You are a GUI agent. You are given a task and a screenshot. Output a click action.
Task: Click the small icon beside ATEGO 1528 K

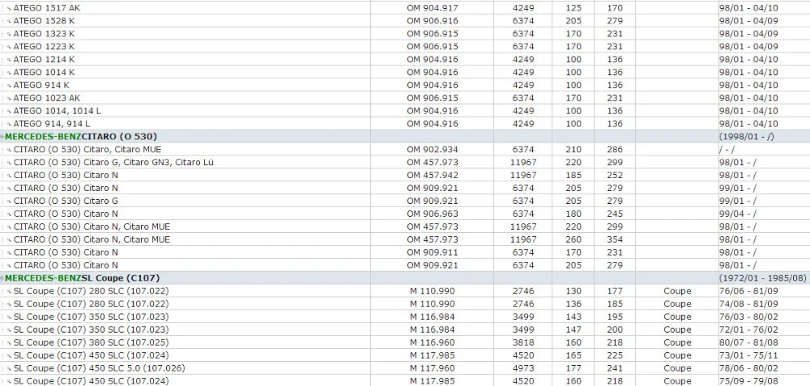9,22
